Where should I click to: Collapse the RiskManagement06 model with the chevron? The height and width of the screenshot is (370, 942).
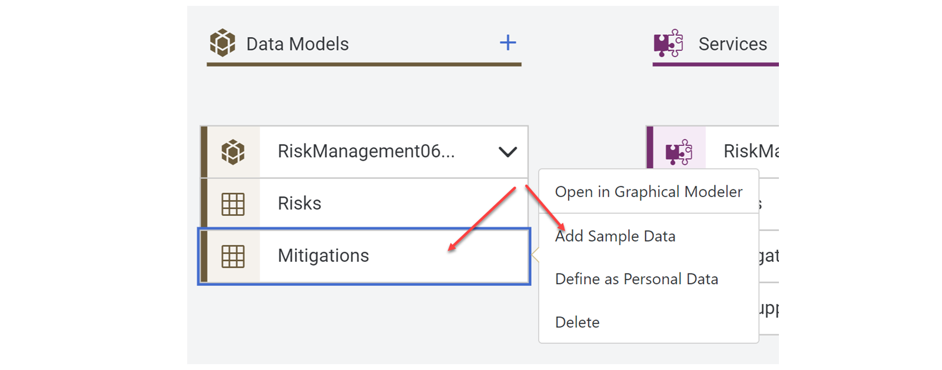click(x=508, y=152)
